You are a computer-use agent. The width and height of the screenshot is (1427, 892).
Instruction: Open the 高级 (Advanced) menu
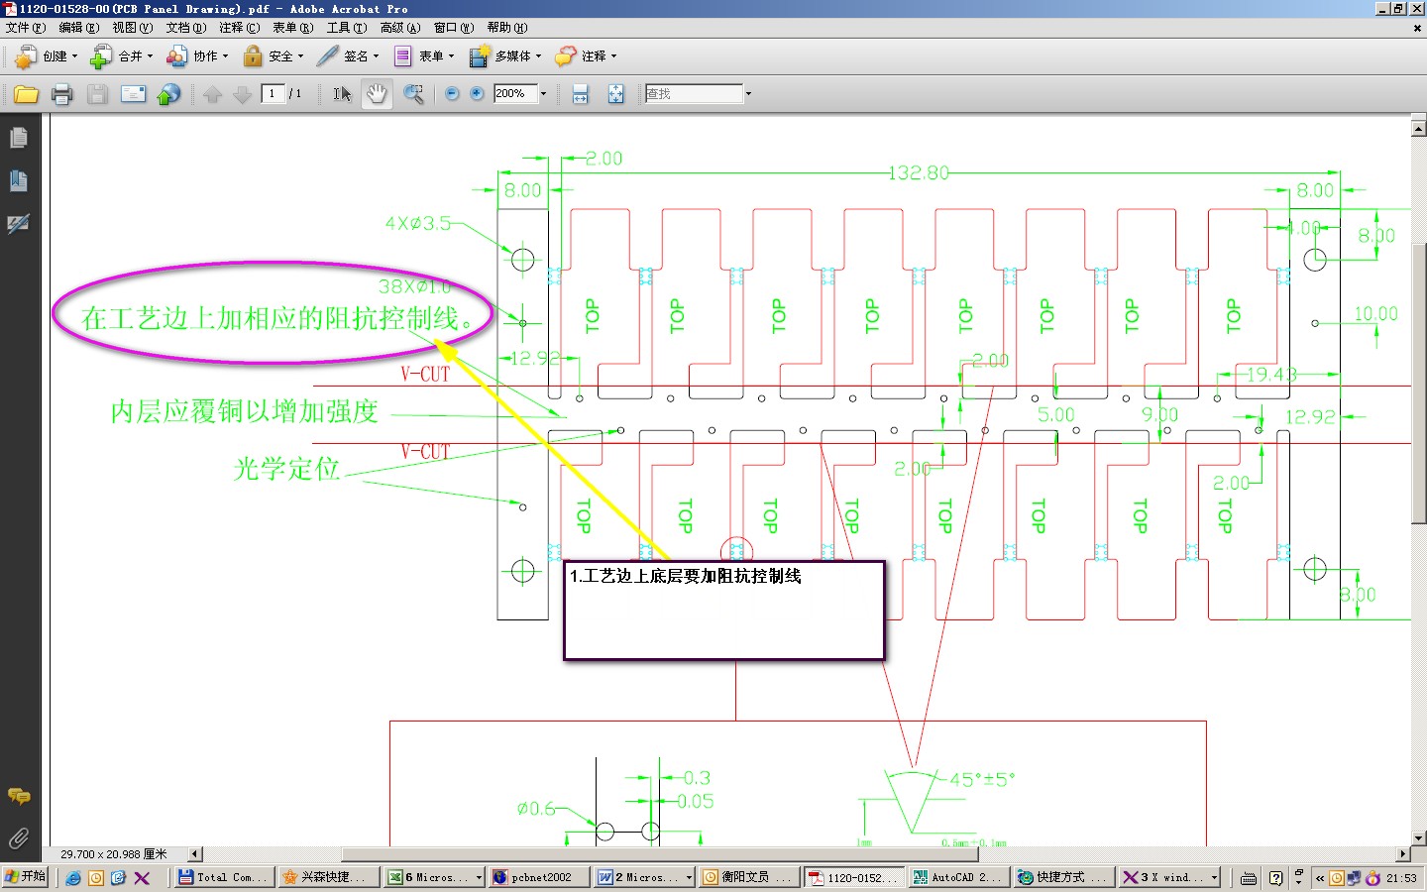400,28
